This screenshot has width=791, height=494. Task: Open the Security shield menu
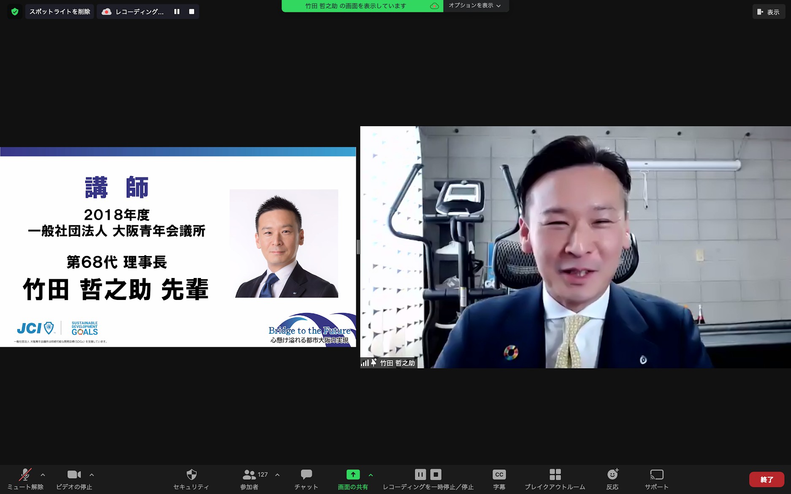(x=191, y=479)
